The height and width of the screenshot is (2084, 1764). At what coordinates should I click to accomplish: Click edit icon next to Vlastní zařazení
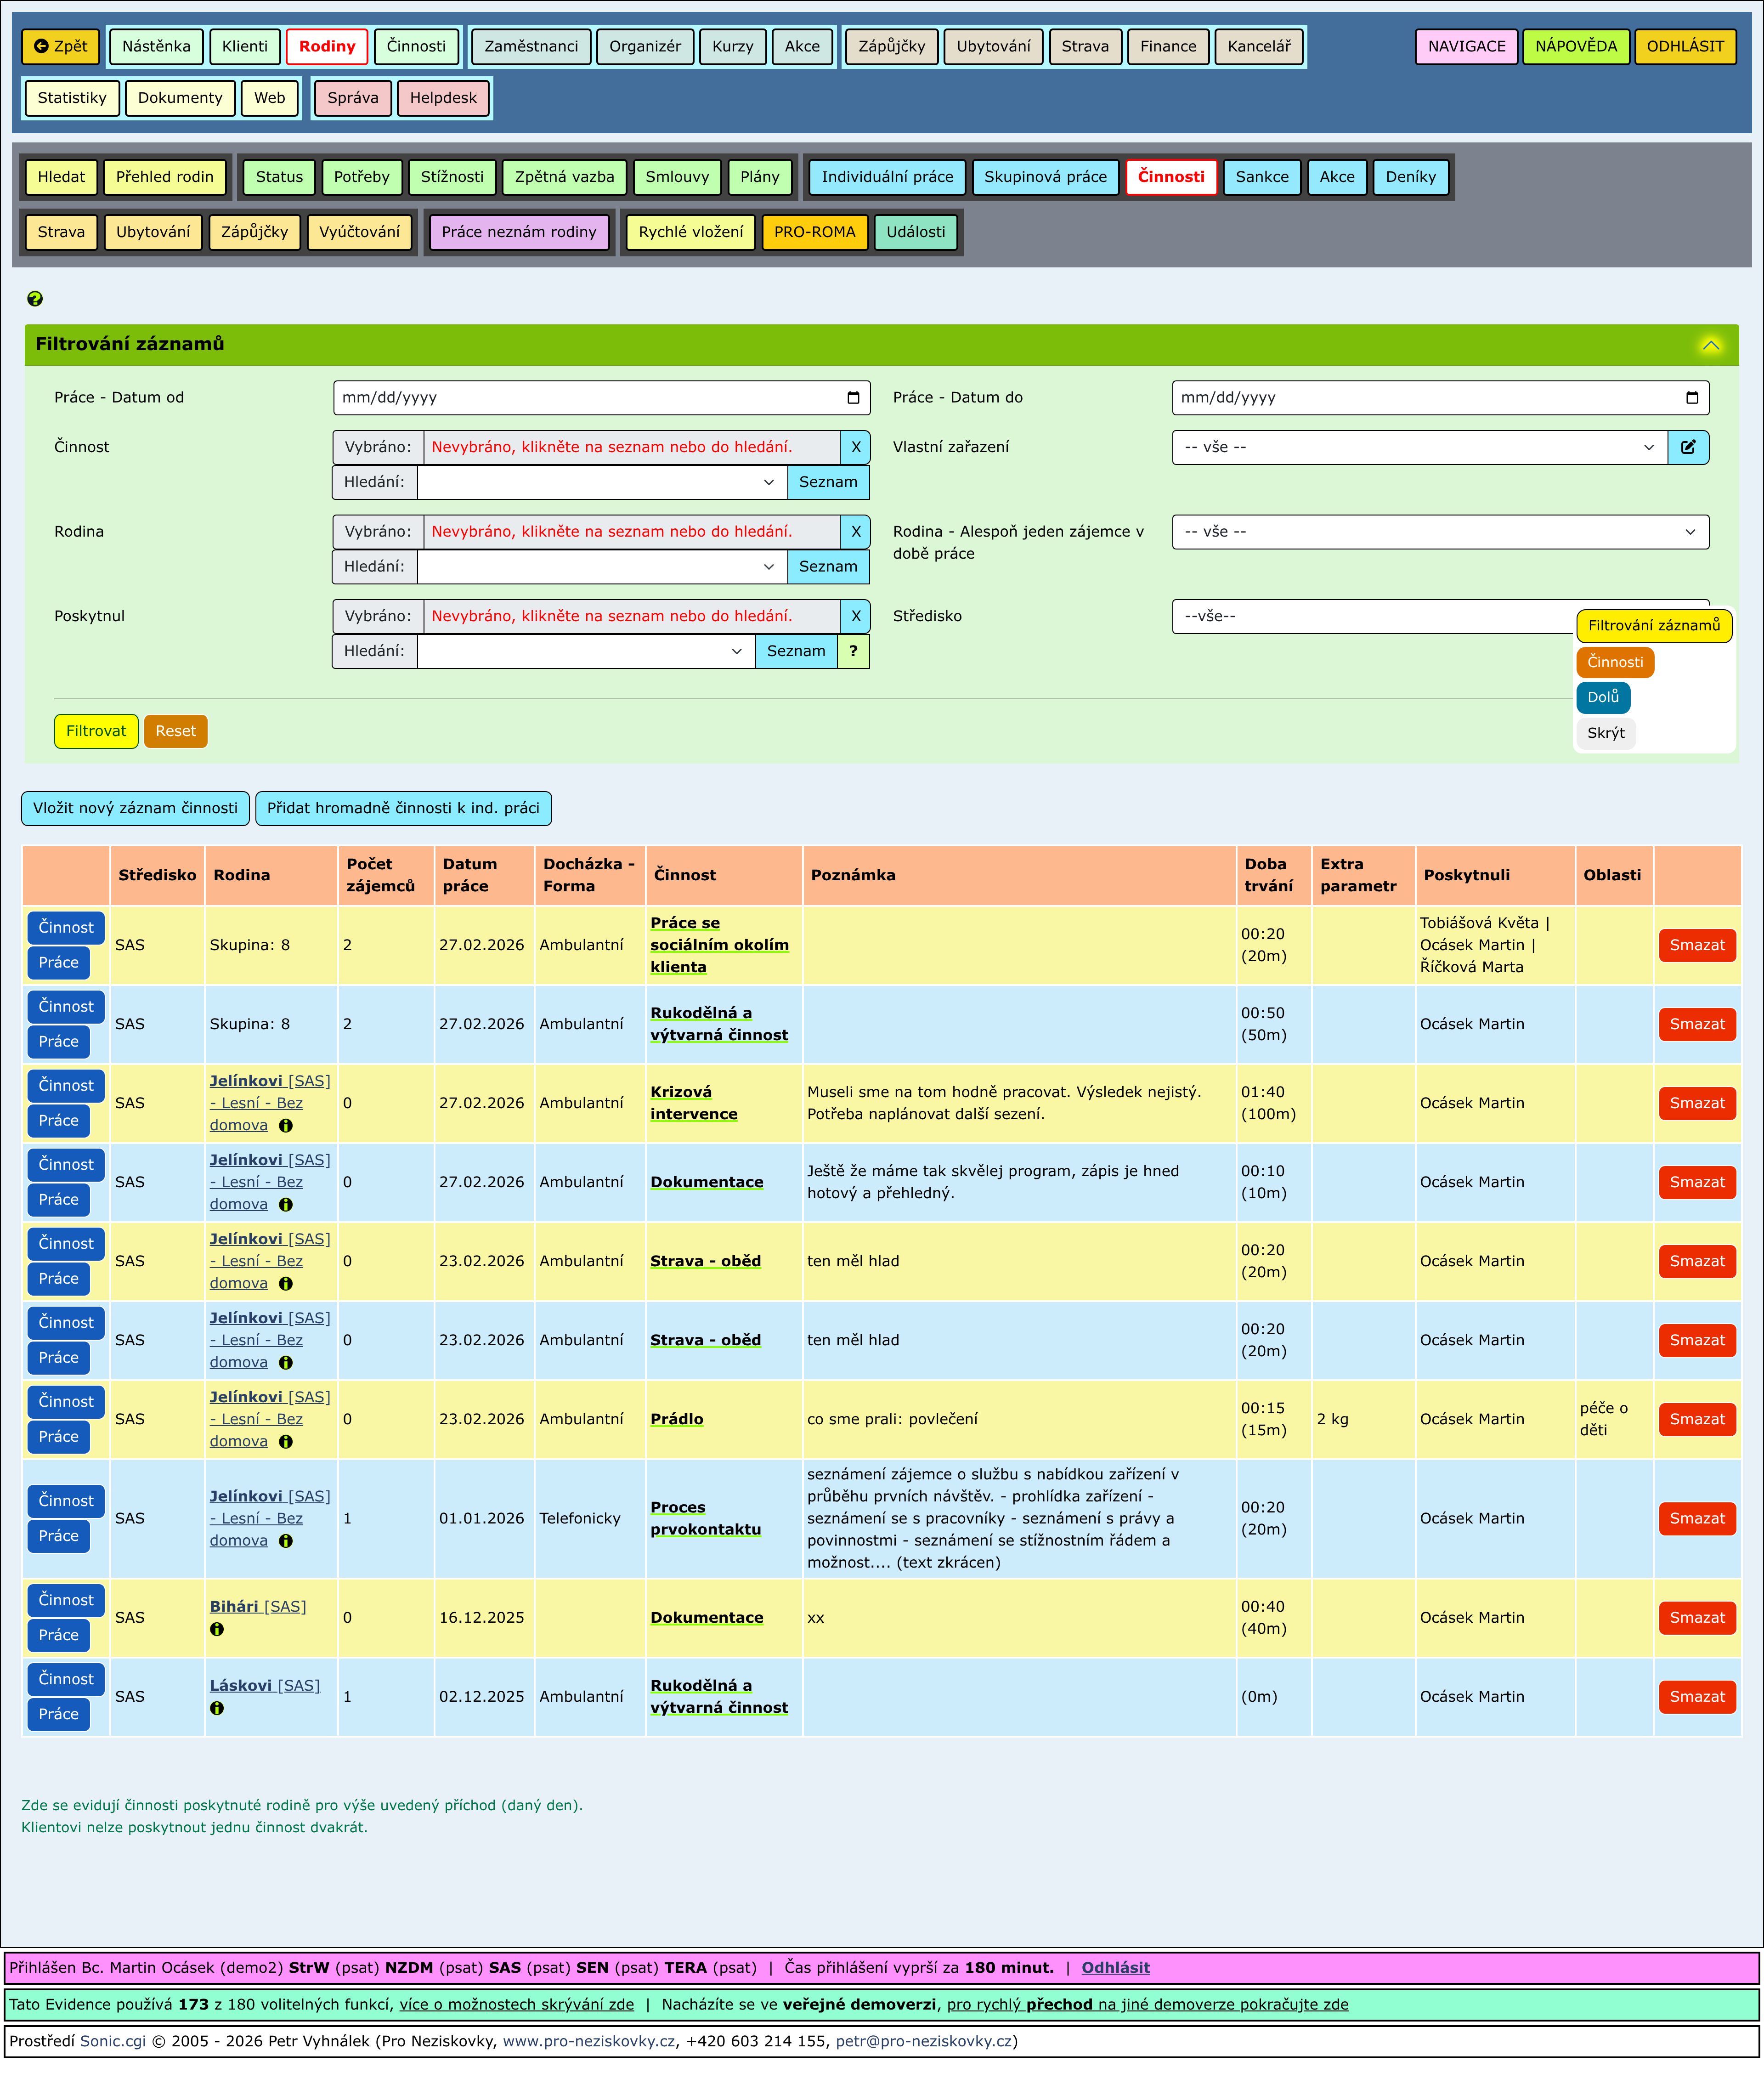tap(1688, 447)
